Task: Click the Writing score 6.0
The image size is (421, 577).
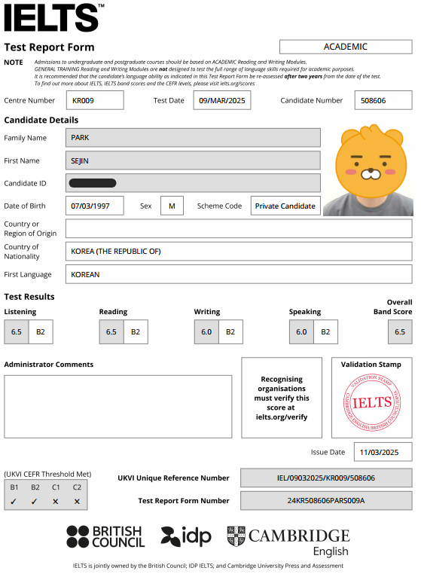Action: tap(206, 332)
